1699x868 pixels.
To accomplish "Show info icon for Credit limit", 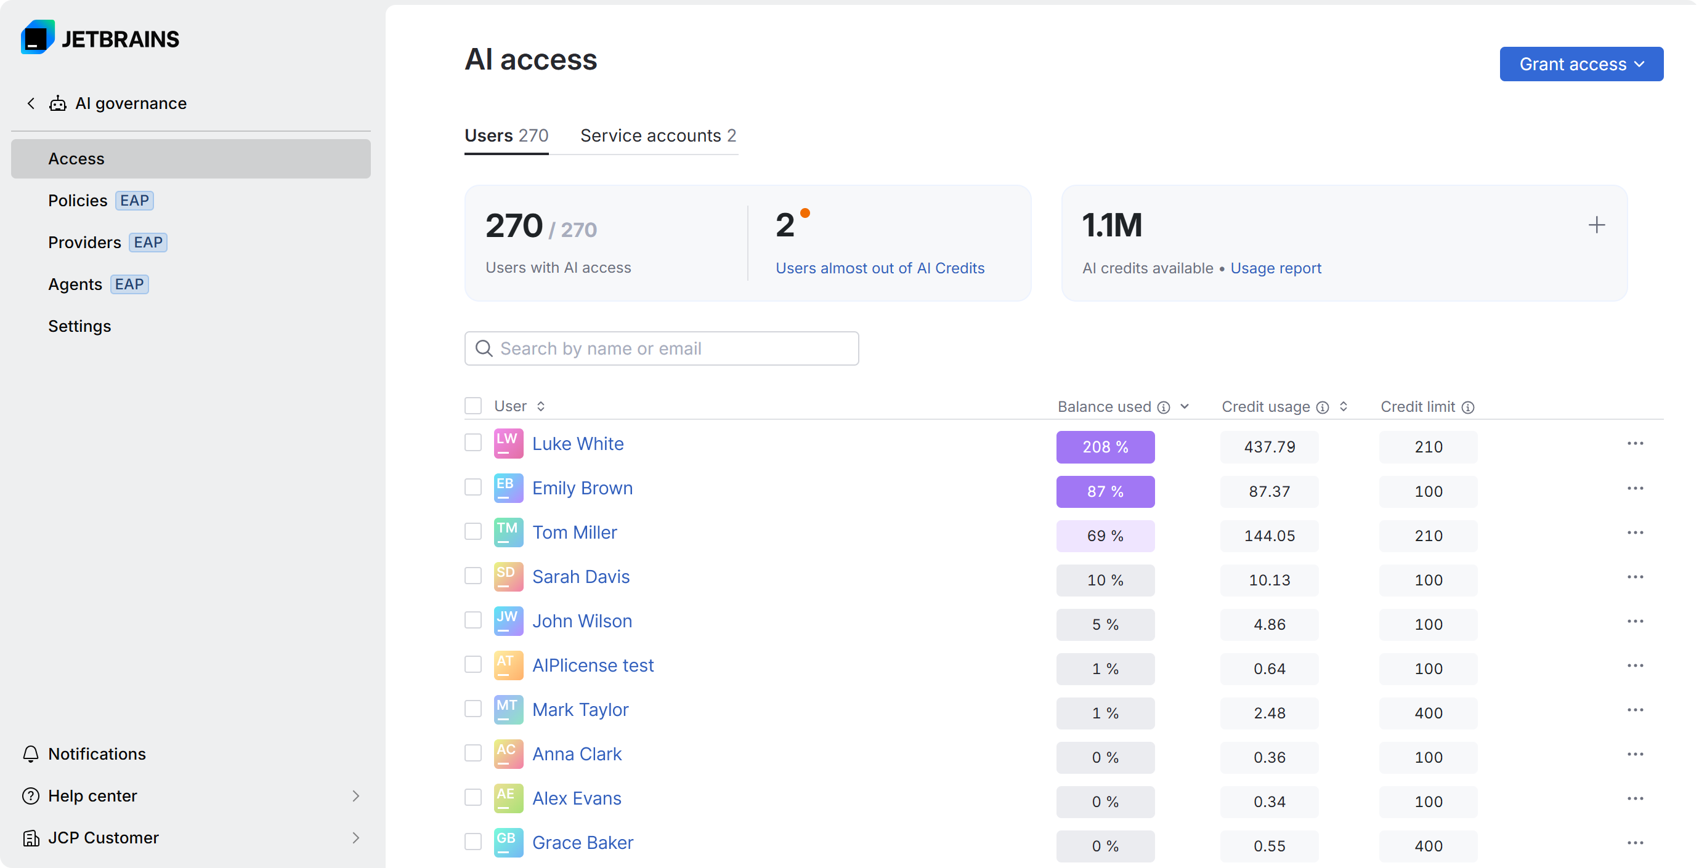I will coord(1468,408).
